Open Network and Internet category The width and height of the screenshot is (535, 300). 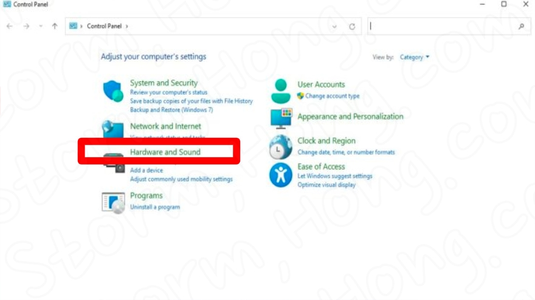[165, 126]
